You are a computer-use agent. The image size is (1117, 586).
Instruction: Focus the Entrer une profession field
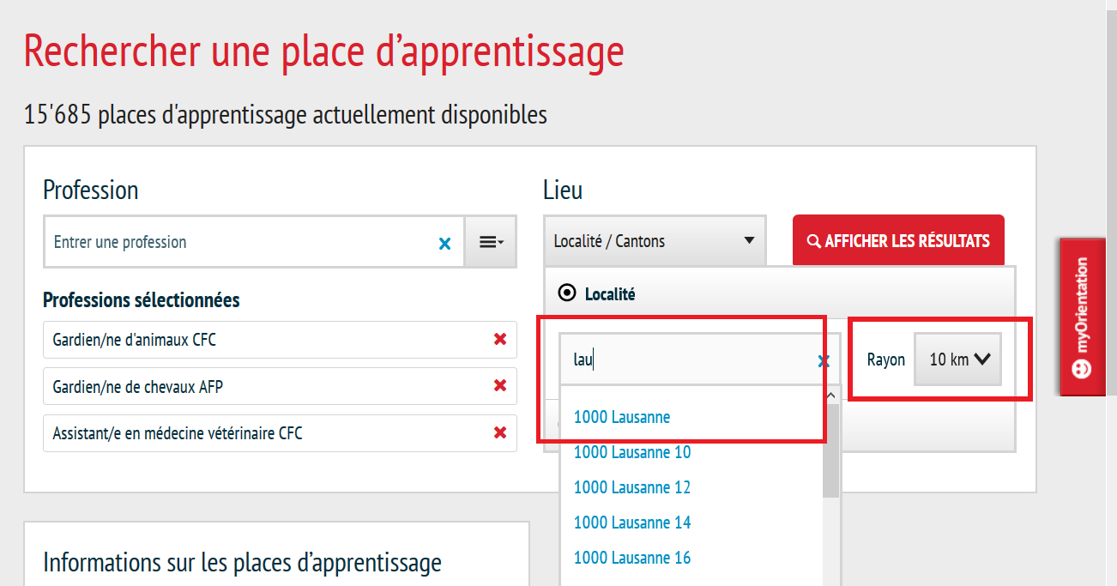(240, 242)
